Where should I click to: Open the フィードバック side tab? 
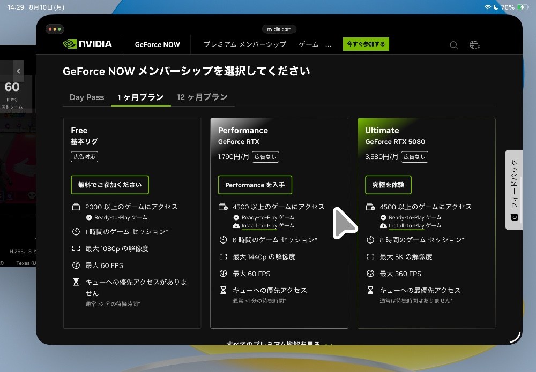pyautogui.click(x=514, y=190)
